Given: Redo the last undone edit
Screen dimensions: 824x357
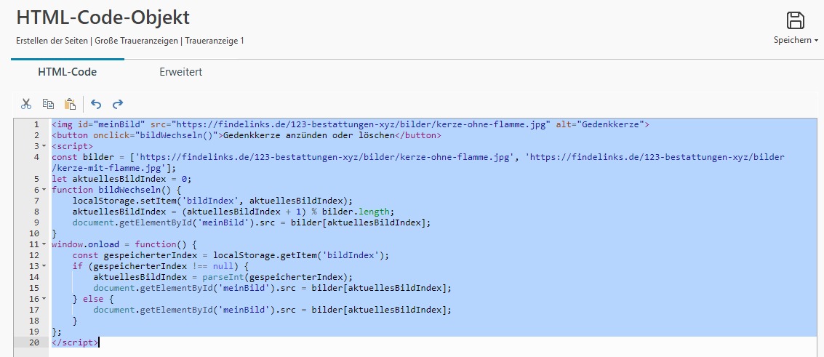Looking at the screenshot, I should click(x=118, y=104).
